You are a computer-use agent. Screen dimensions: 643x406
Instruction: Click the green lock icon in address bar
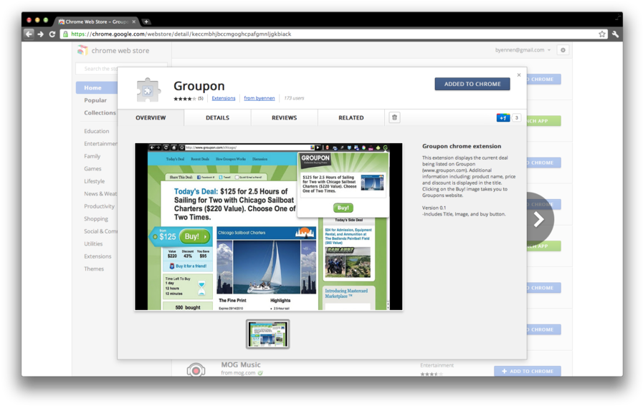click(x=65, y=34)
